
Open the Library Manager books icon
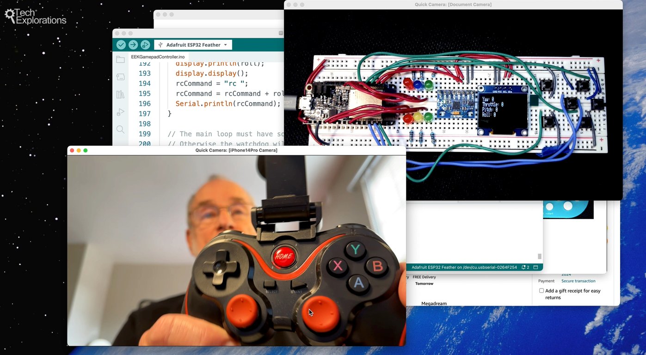121,94
